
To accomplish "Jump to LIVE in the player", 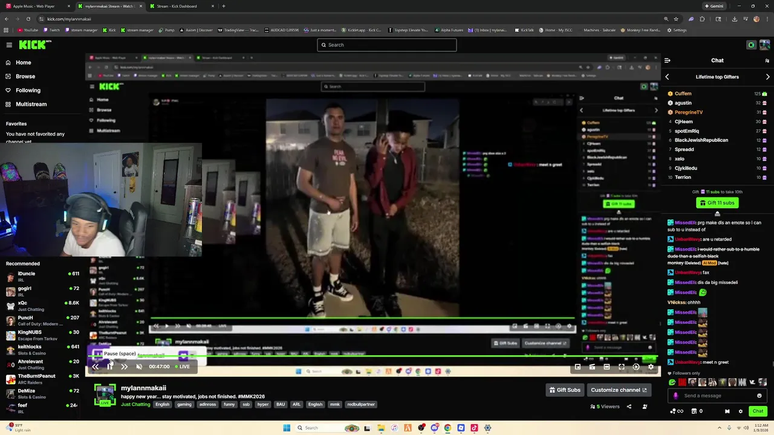I will tap(183, 366).
